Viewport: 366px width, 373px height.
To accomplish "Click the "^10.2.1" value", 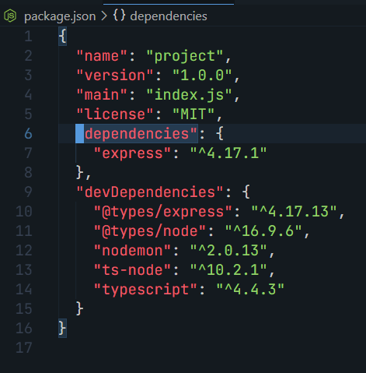I will coord(228,270).
